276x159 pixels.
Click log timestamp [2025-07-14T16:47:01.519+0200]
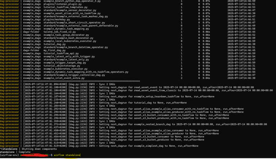(x=45, y=146)
